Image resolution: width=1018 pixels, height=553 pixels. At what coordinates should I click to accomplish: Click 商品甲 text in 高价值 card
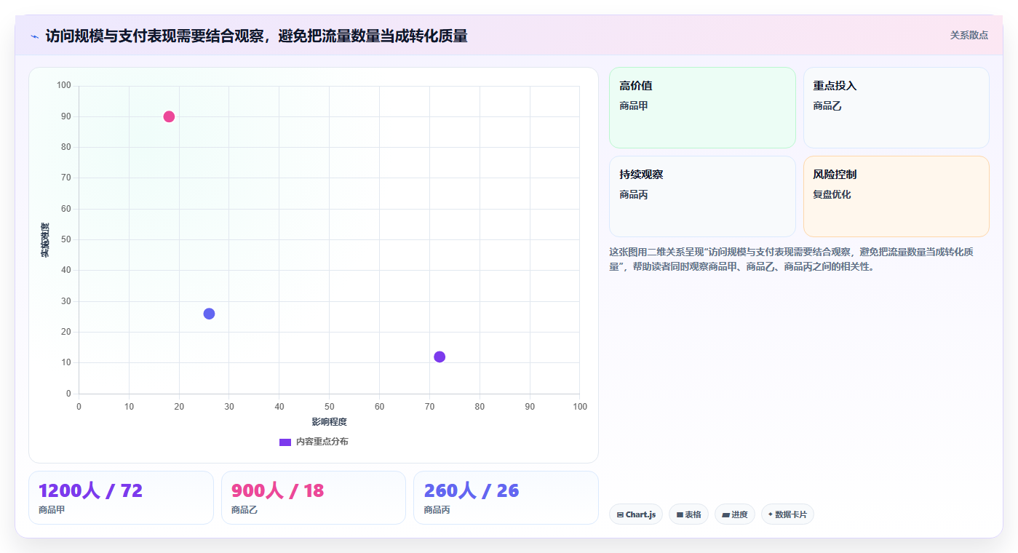634,106
